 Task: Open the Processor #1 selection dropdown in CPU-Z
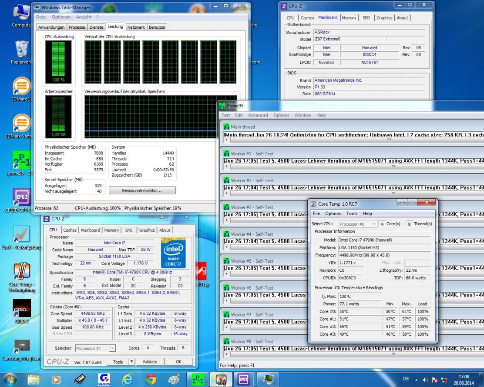(x=95, y=348)
